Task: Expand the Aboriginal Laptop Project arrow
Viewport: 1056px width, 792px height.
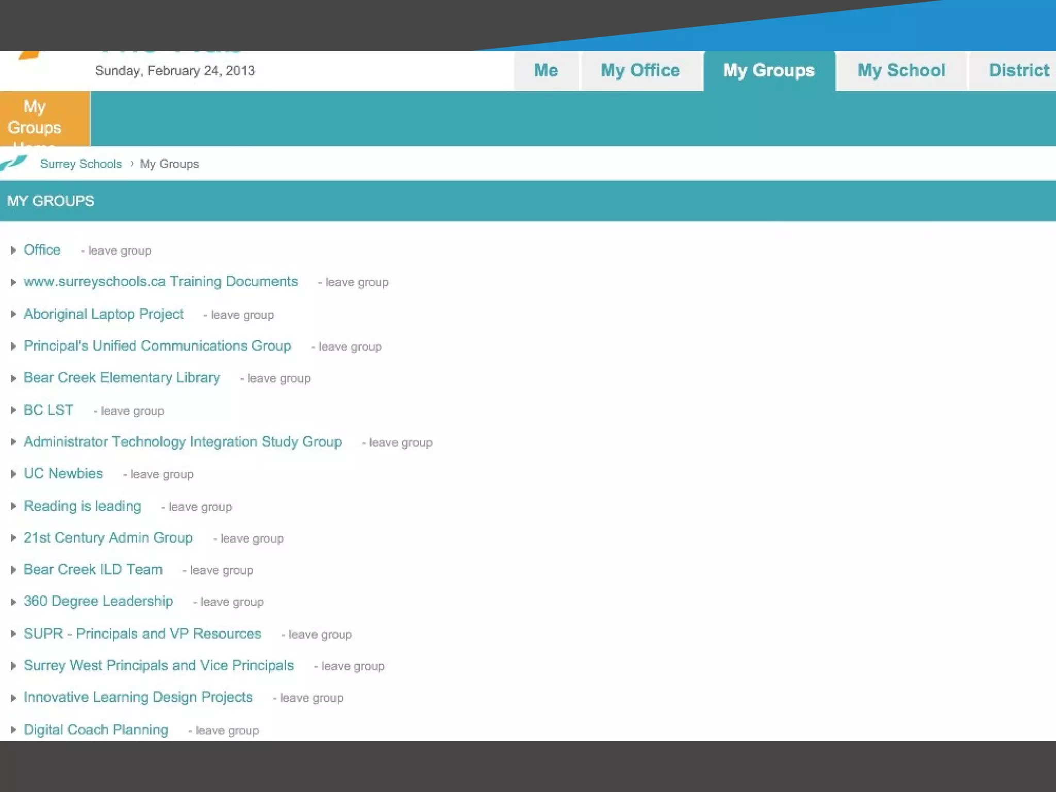Action: (x=13, y=315)
